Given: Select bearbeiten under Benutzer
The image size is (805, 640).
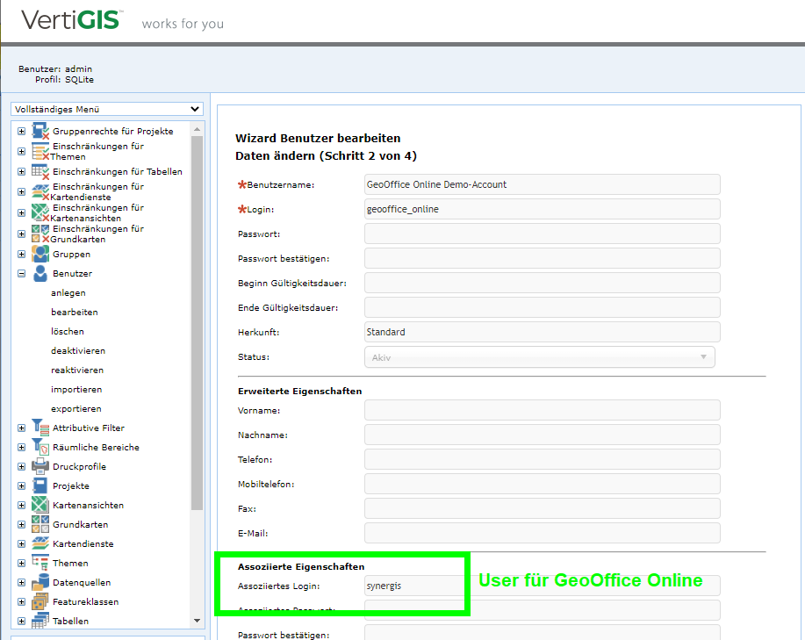Looking at the screenshot, I should 74,312.
